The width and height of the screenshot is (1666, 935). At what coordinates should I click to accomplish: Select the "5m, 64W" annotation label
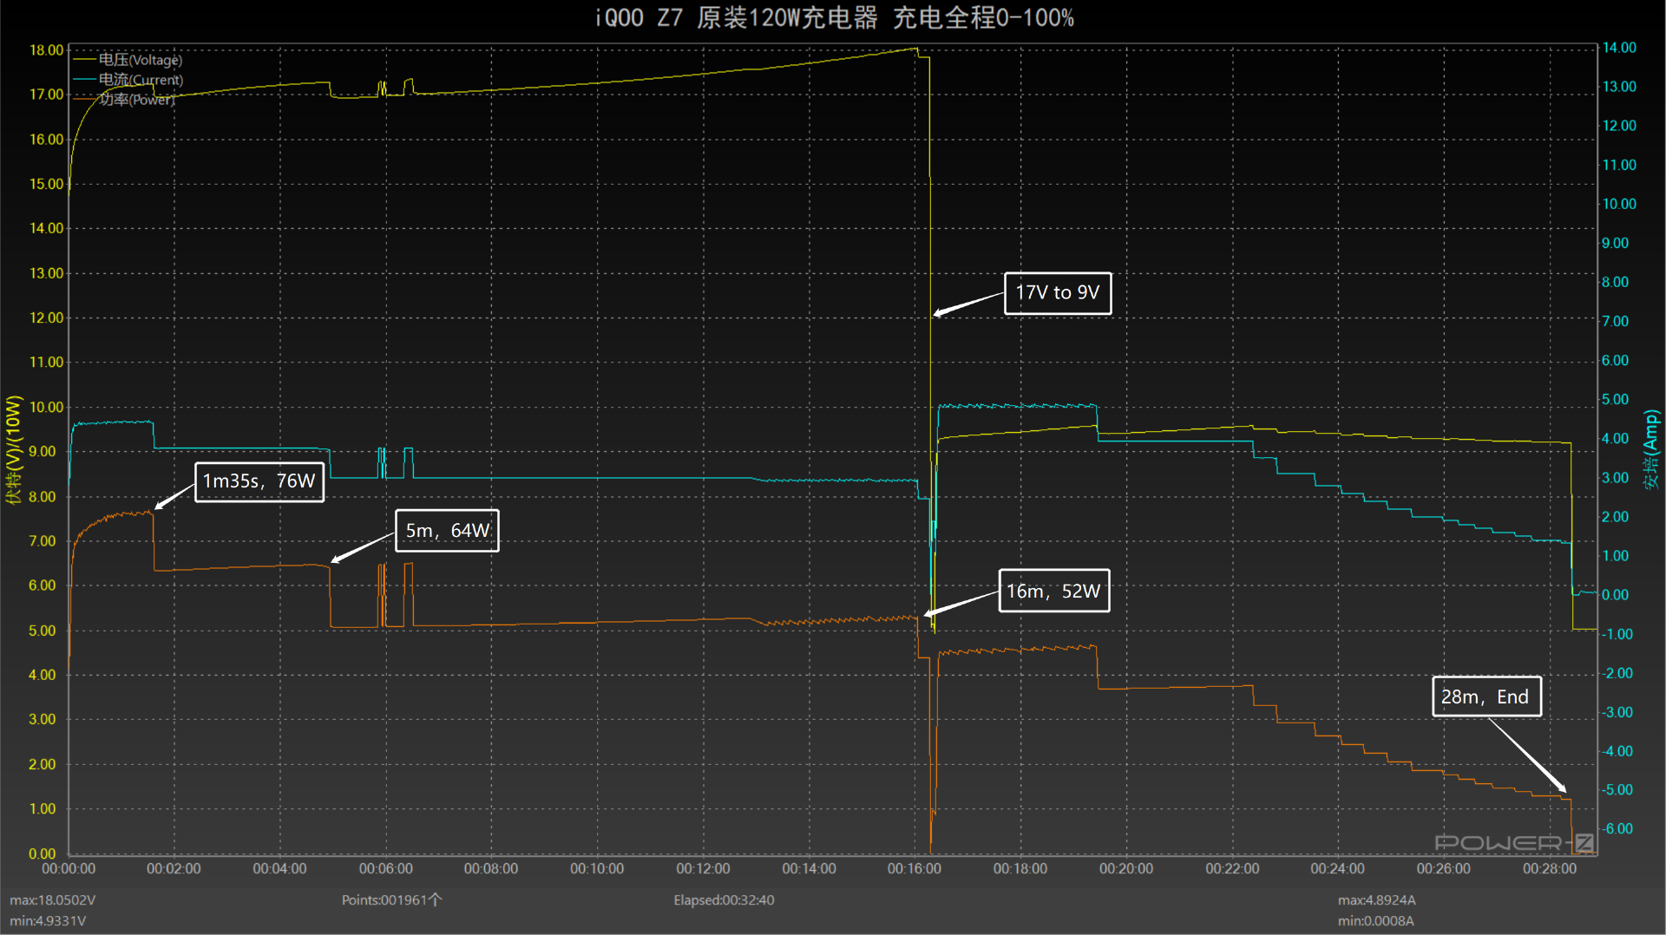coord(447,531)
